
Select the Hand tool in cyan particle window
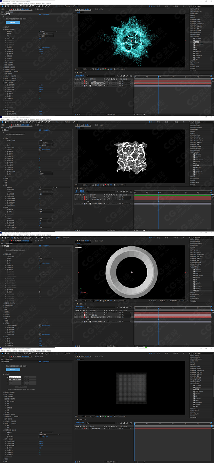5,6
